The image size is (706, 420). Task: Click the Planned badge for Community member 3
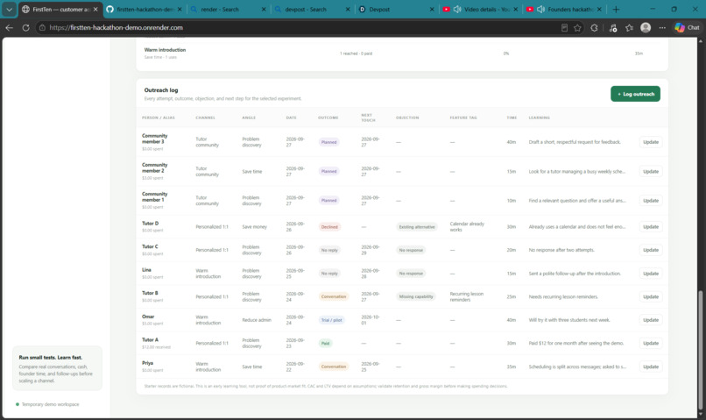[328, 142]
